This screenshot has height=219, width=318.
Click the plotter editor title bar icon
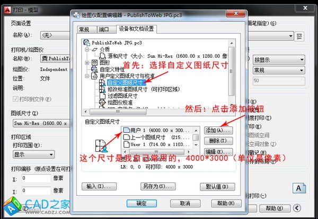77,15
